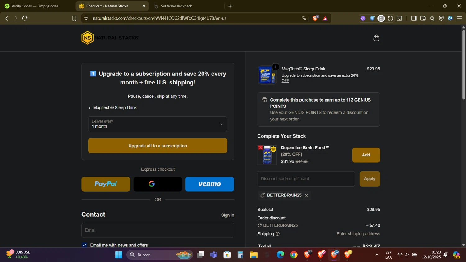Image resolution: width=466 pixels, height=262 pixels.
Task: Click the shipping info question mark icon
Action: 278,234
